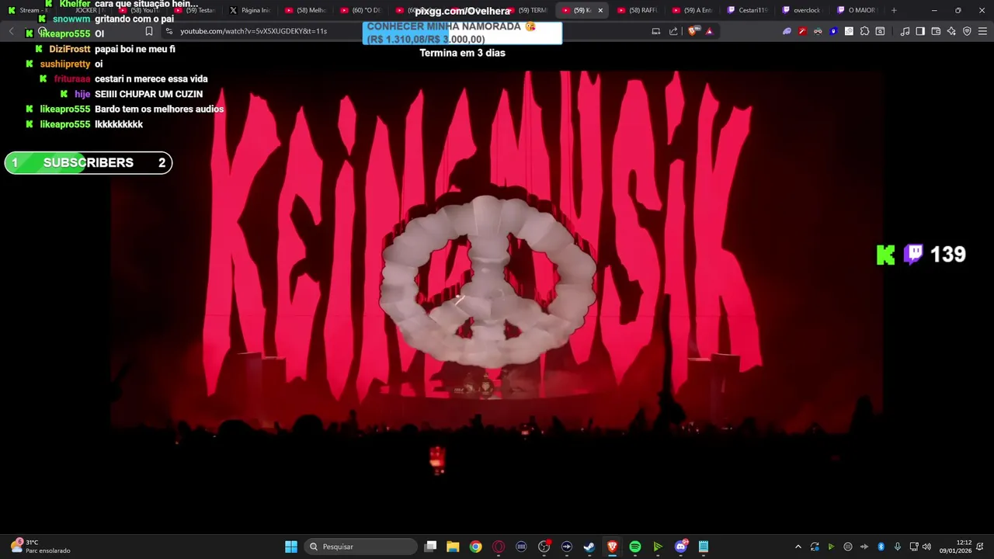Open the weather widget 31°C
The width and height of the screenshot is (994, 559).
click(x=41, y=547)
